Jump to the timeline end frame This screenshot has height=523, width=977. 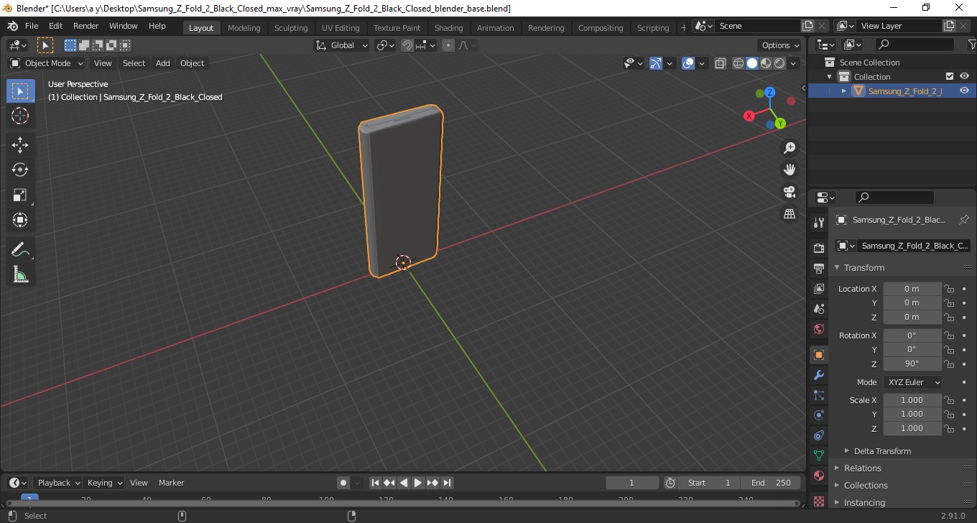(x=447, y=483)
